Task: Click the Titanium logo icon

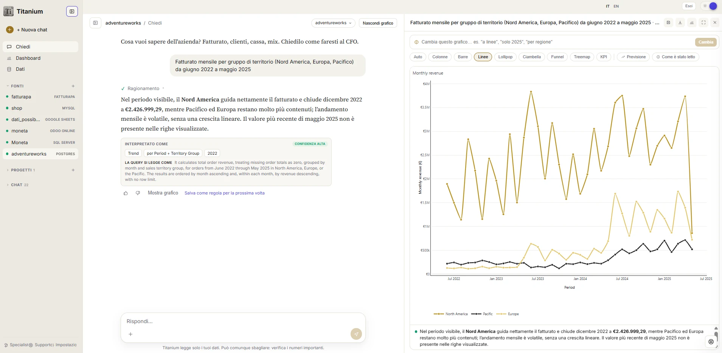Action: tap(8, 11)
